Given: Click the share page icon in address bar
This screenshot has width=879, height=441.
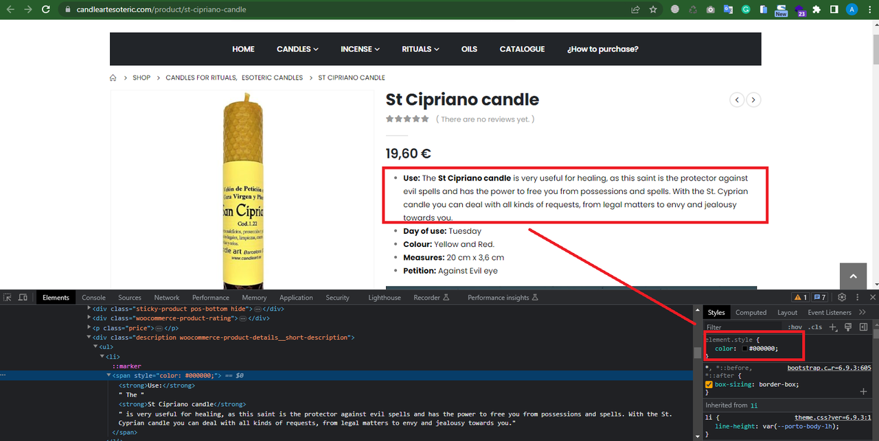Looking at the screenshot, I should [x=636, y=10].
